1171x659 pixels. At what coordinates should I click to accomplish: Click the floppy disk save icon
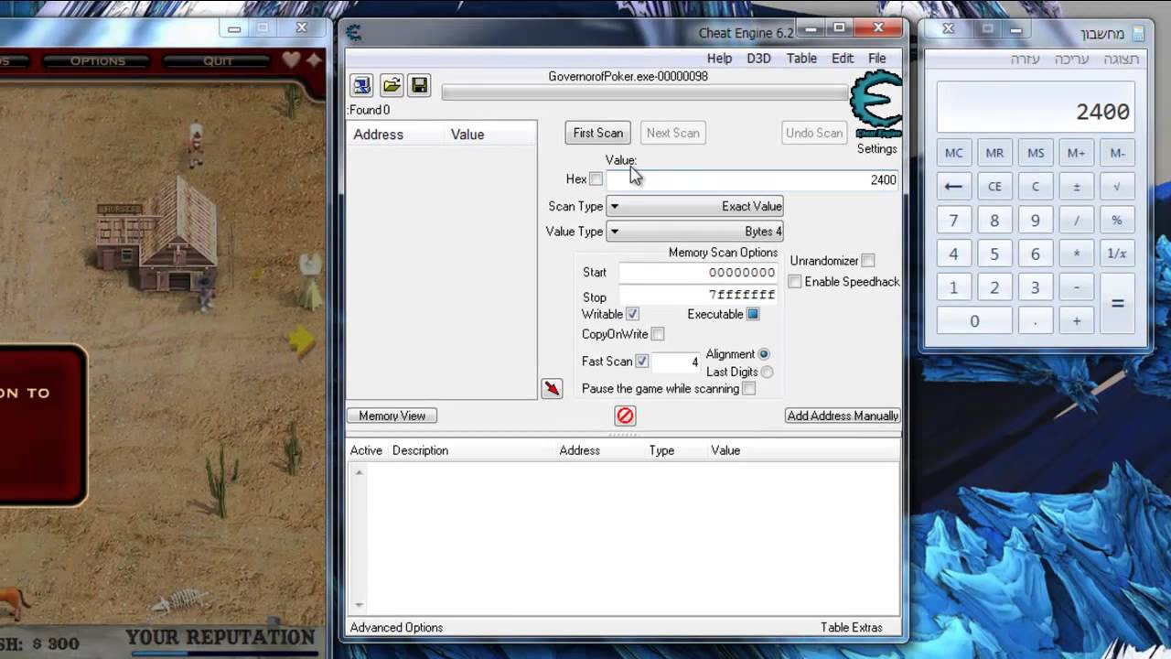(419, 86)
